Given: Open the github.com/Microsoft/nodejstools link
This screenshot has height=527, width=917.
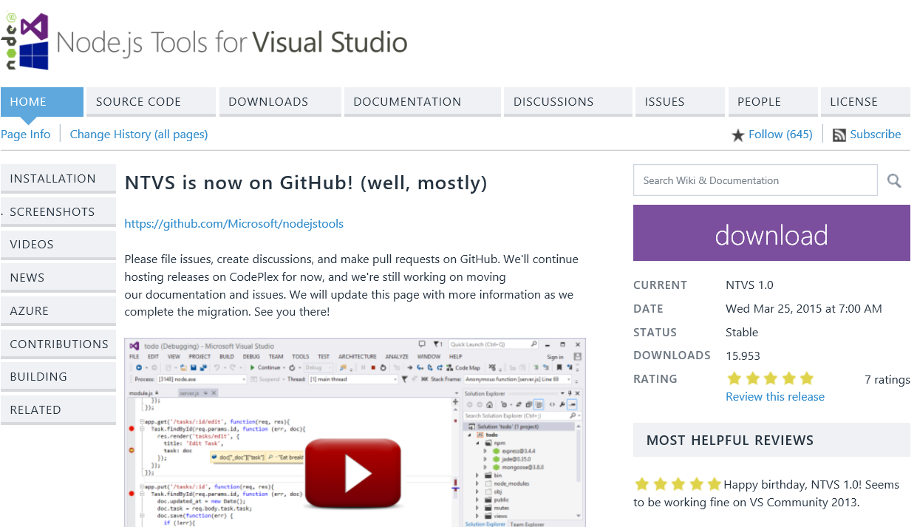Looking at the screenshot, I should [x=233, y=224].
